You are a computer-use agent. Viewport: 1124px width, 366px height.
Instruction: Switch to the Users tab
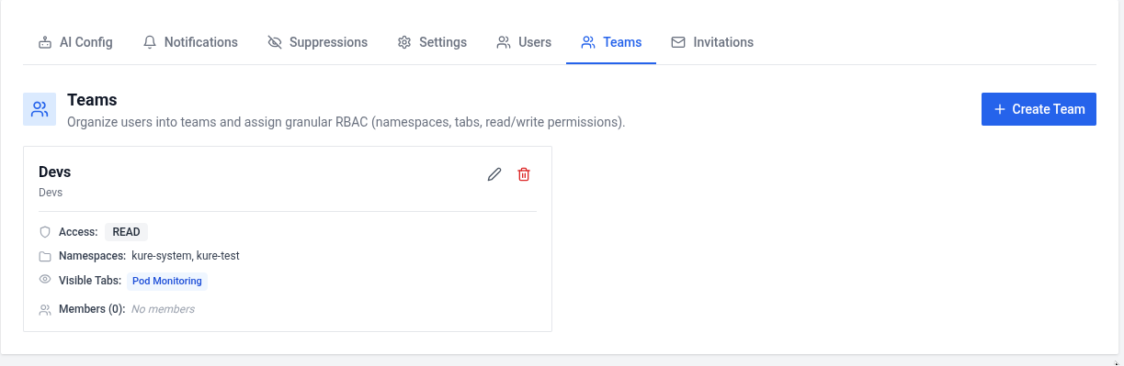pos(524,42)
